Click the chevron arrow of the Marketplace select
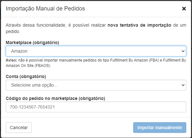This screenshot has width=192, height=138. click(x=183, y=51)
